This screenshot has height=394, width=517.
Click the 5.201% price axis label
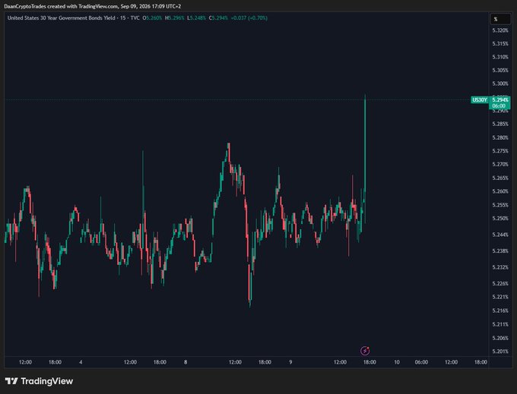500,351
